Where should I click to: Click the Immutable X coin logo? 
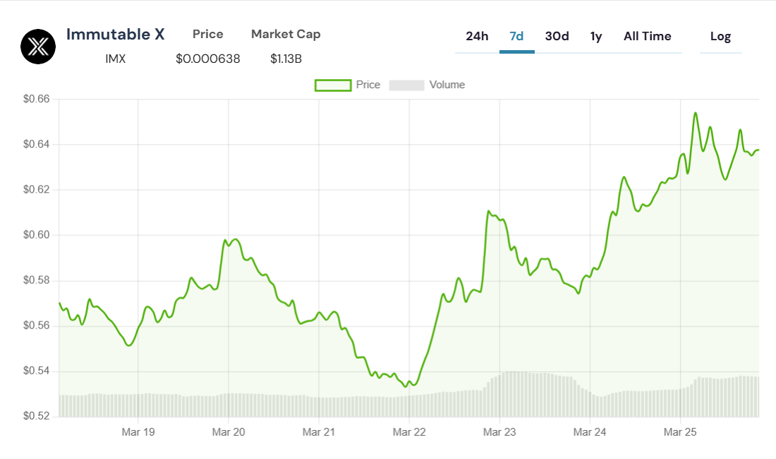pos(38,47)
